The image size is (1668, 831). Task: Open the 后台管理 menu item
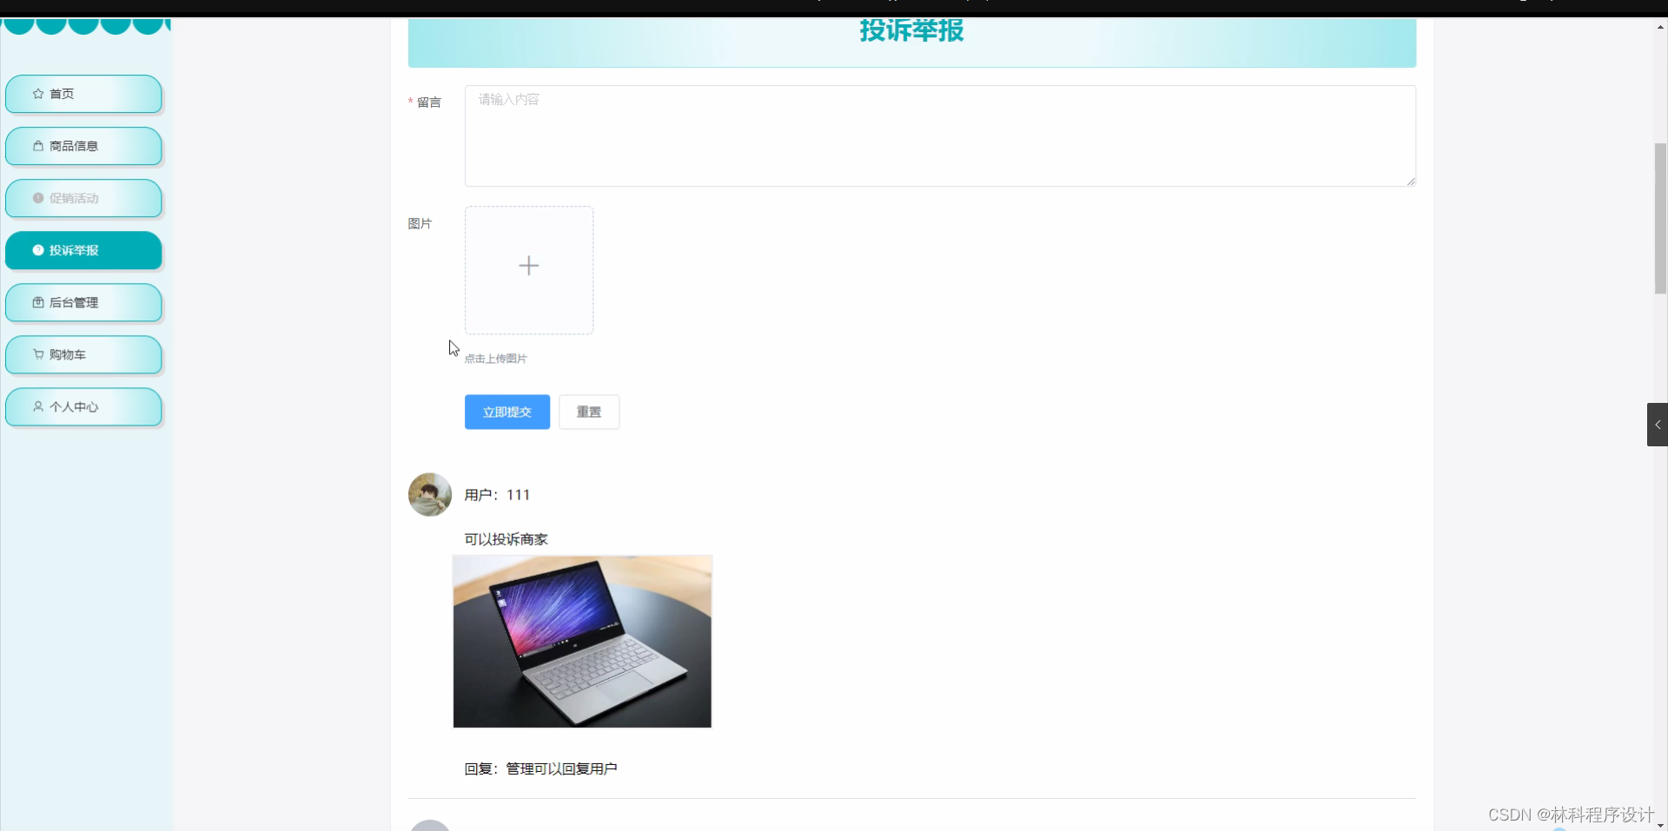pyautogui.click(x=83, y=302)
